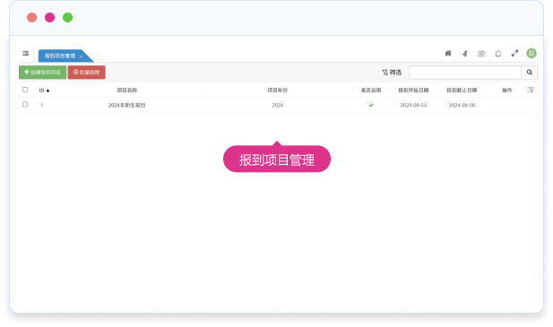Open column settings icon at table header right

[x=531, y=90]
